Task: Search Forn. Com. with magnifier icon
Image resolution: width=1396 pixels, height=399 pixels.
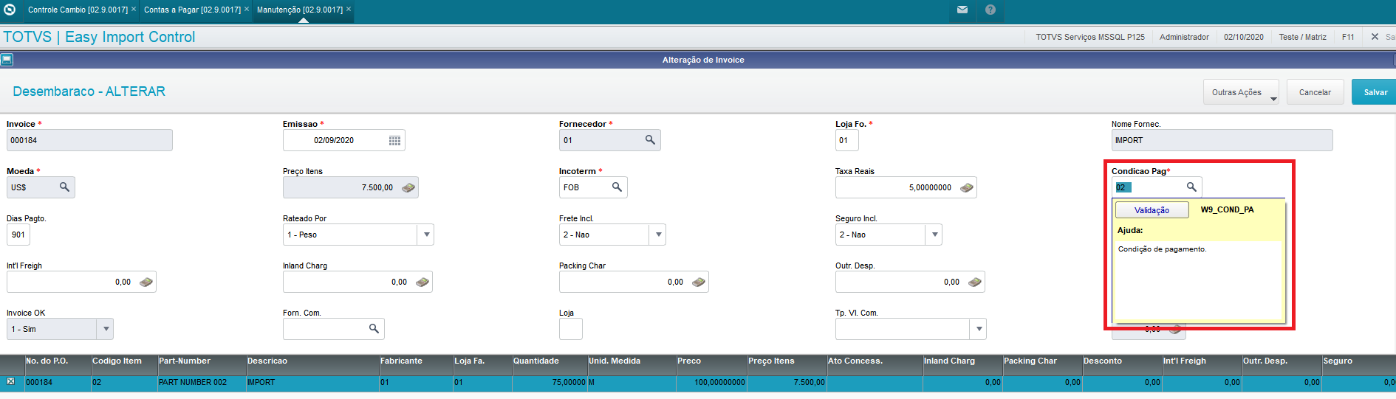Action: point(374,328)
